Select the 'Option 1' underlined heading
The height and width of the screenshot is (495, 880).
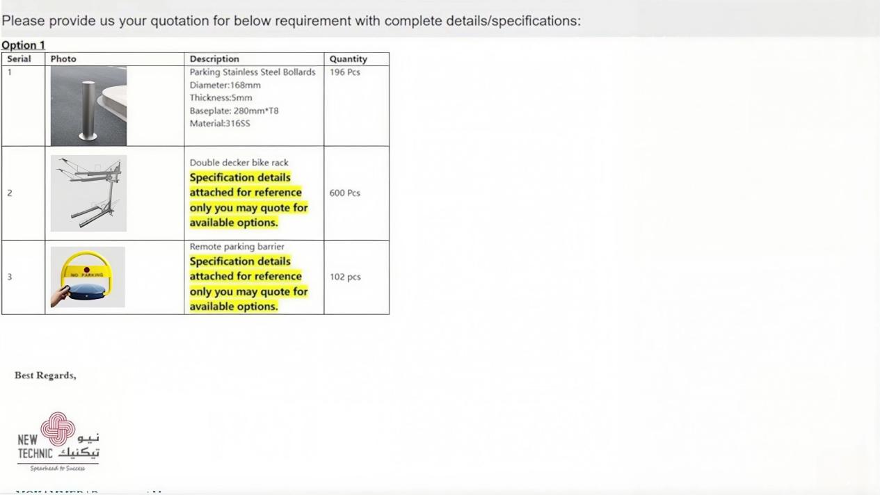pos(23,45)
